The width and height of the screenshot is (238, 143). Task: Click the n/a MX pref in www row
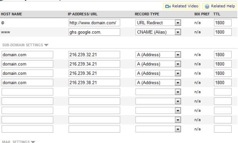point(198,32)
